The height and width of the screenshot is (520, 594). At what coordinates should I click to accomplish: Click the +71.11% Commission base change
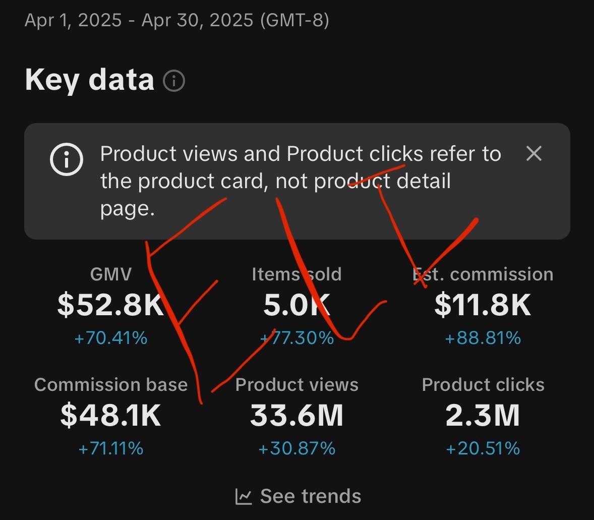tap(110, 448)
